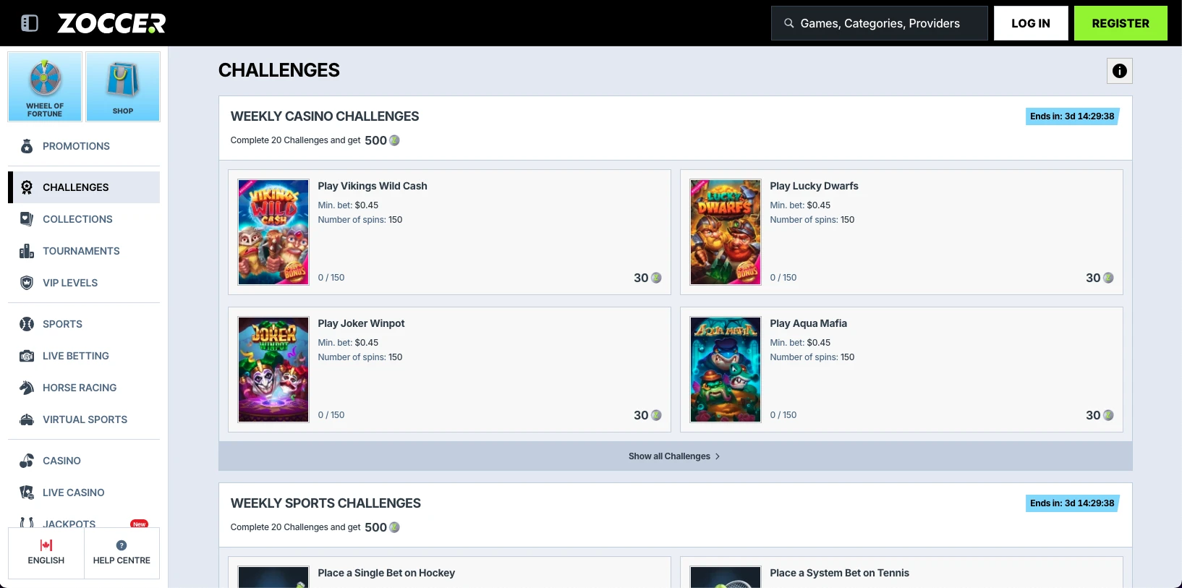1182x588 pixels.
Task: Open ENGLISH language selector
Action: click(46, 553)
